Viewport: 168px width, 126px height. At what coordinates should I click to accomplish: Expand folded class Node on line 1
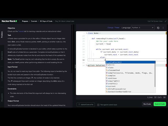pyautogui.click(x=86, y=33)
